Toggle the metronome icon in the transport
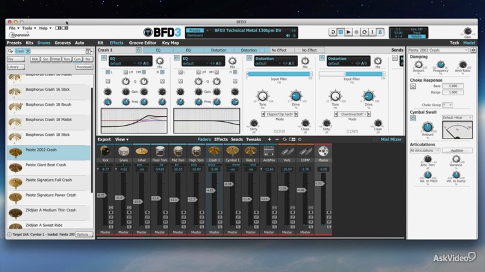Viewport: 485px width, 272px height. (x=380, y=32)
